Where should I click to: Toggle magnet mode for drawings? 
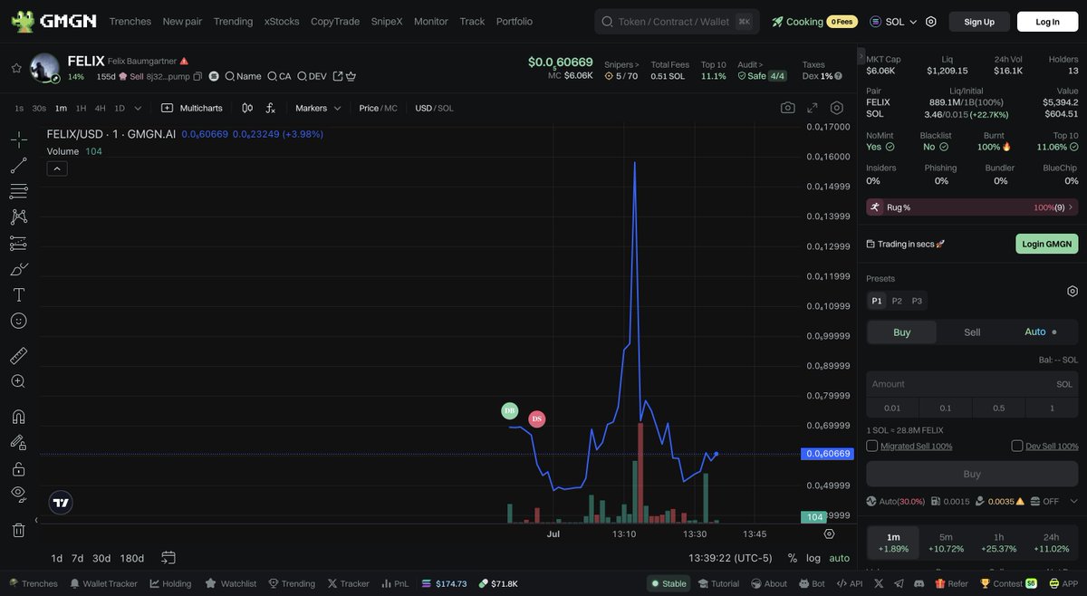[18, 417]
